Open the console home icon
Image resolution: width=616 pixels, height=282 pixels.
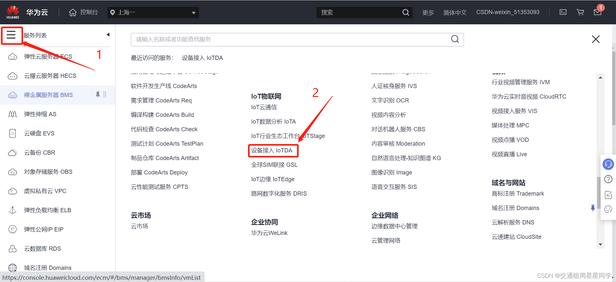(73, 12)
